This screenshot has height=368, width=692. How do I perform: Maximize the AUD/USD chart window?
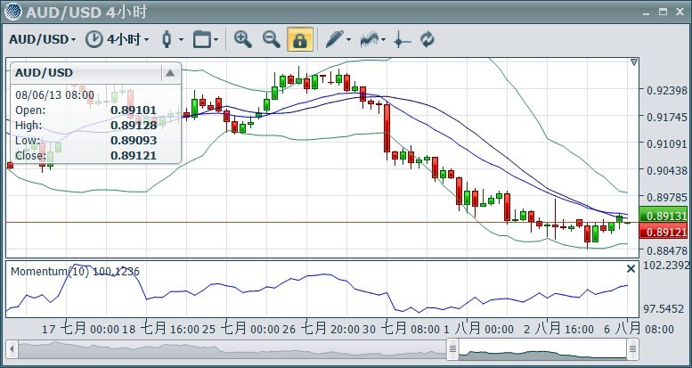(x=663, y=12)
